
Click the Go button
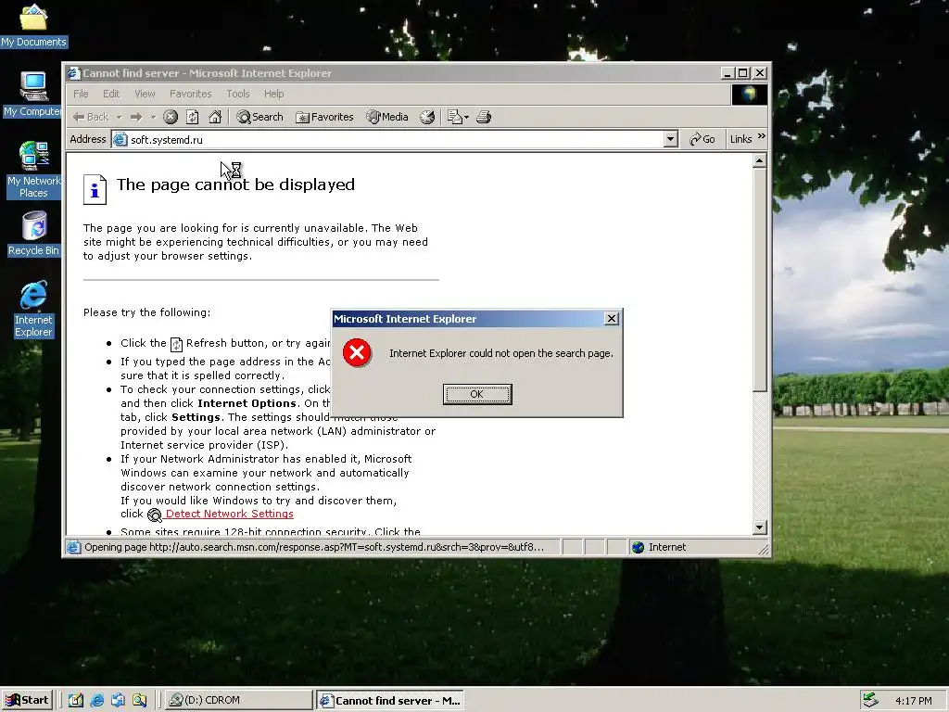click(702, 139)
